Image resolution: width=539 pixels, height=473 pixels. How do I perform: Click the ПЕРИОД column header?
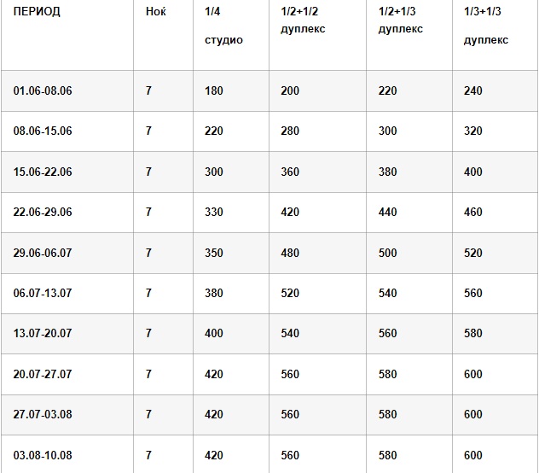(x=38, y=13)
